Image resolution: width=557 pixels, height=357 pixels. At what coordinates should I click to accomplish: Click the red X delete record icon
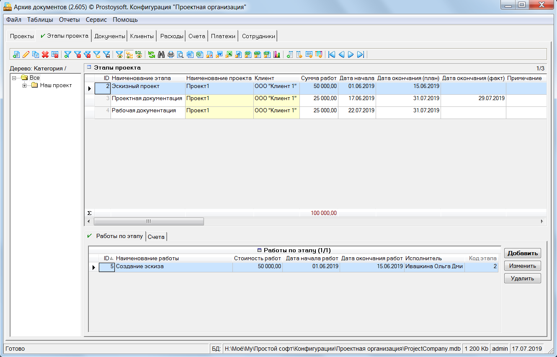[45, 54]
